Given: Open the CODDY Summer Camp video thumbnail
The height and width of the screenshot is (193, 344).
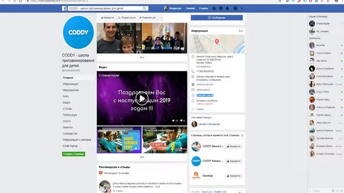Looking at the screenshot, I should [x=119, y=140].
